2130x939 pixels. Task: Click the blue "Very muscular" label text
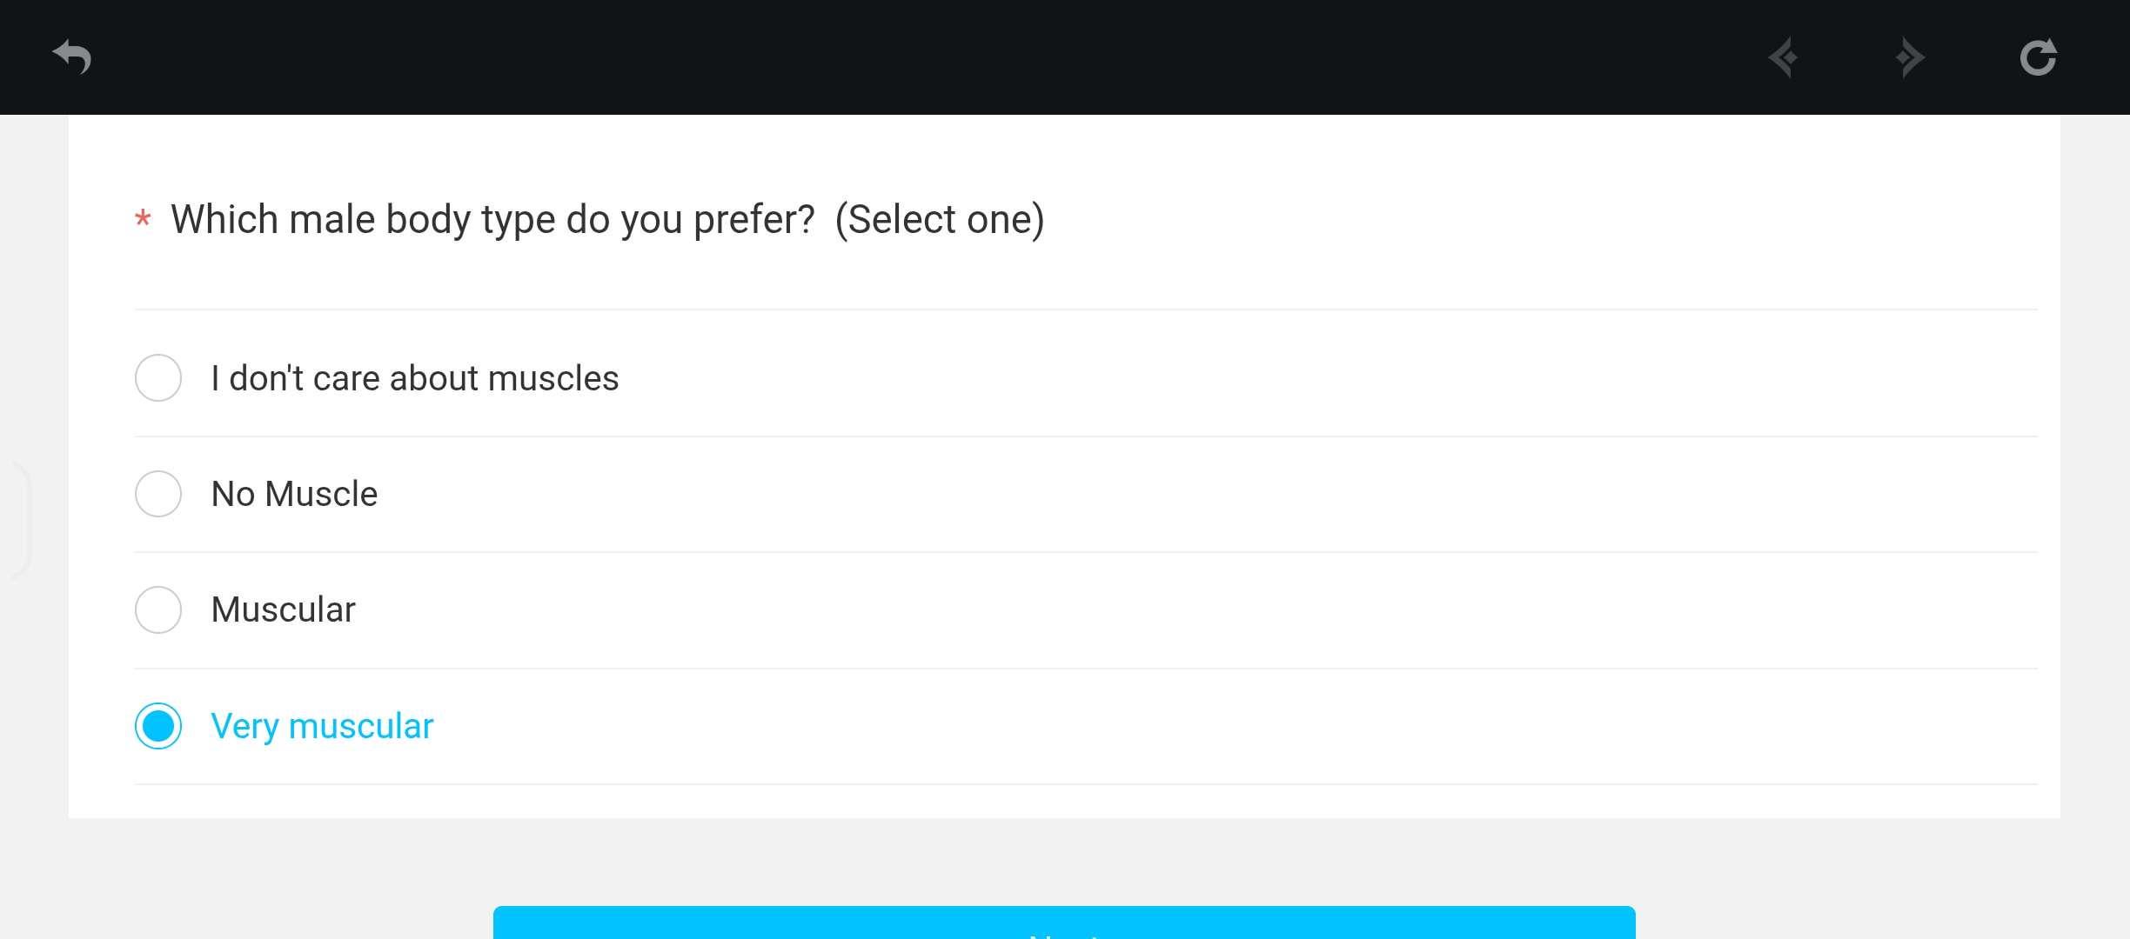point(322,726)
